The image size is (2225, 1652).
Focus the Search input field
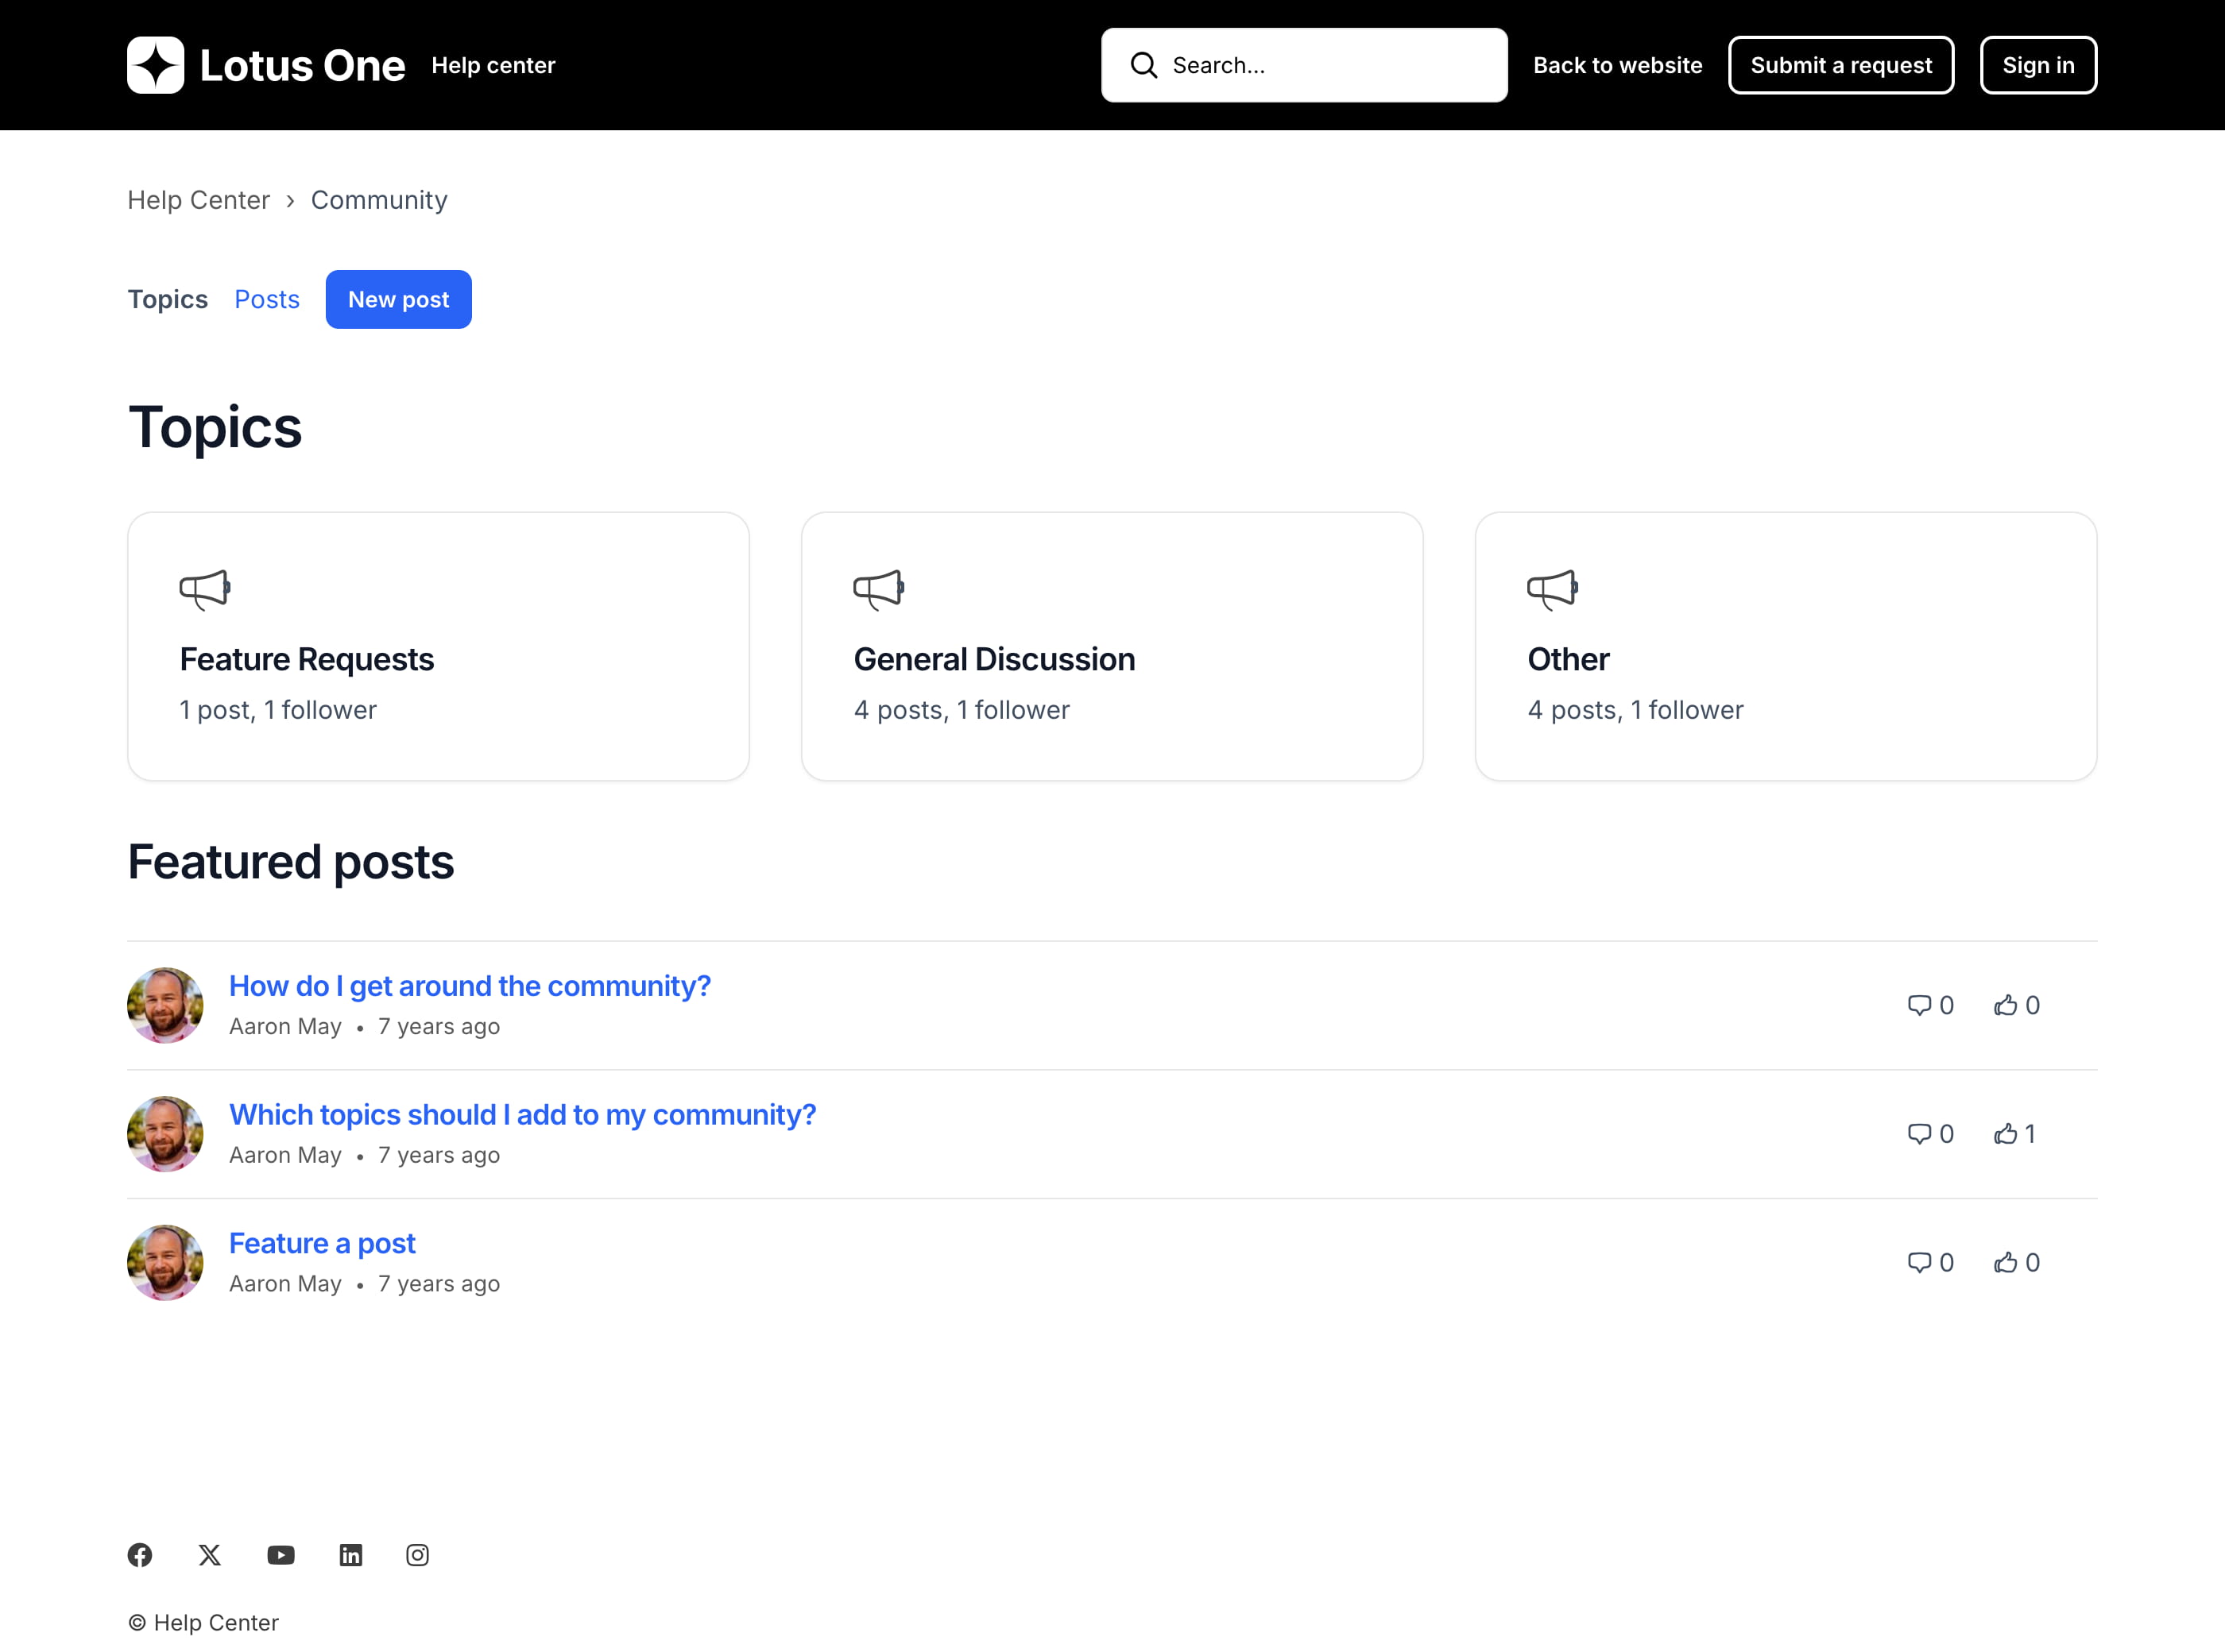click(1330, 65)
